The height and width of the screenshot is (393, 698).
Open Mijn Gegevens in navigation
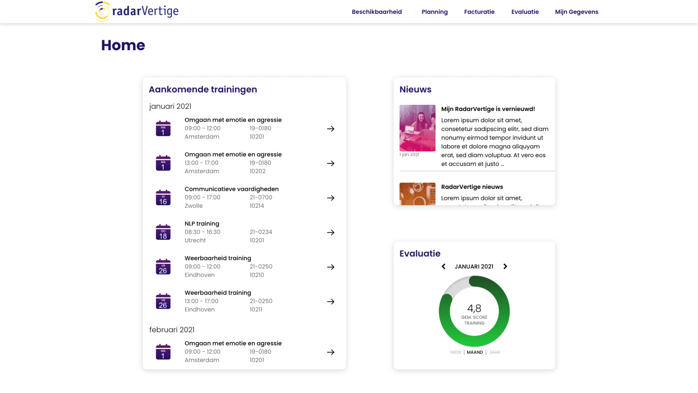[576, 12]
